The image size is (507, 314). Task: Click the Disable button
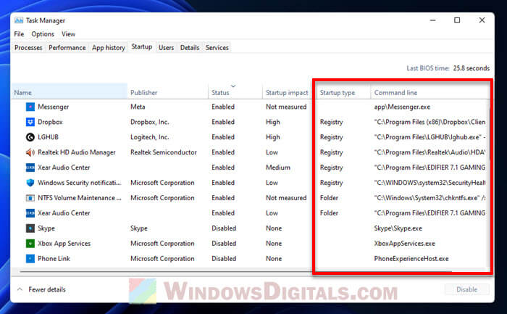tap(466, 289)
